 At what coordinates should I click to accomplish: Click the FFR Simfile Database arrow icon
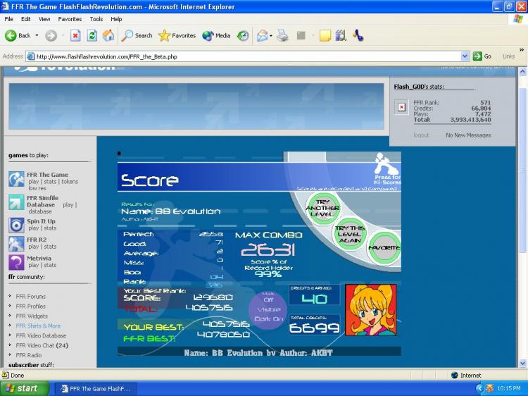(16, 202)
